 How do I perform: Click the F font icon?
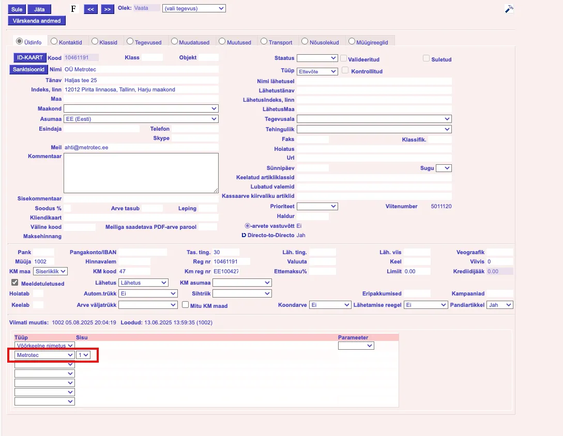[73, 9]
